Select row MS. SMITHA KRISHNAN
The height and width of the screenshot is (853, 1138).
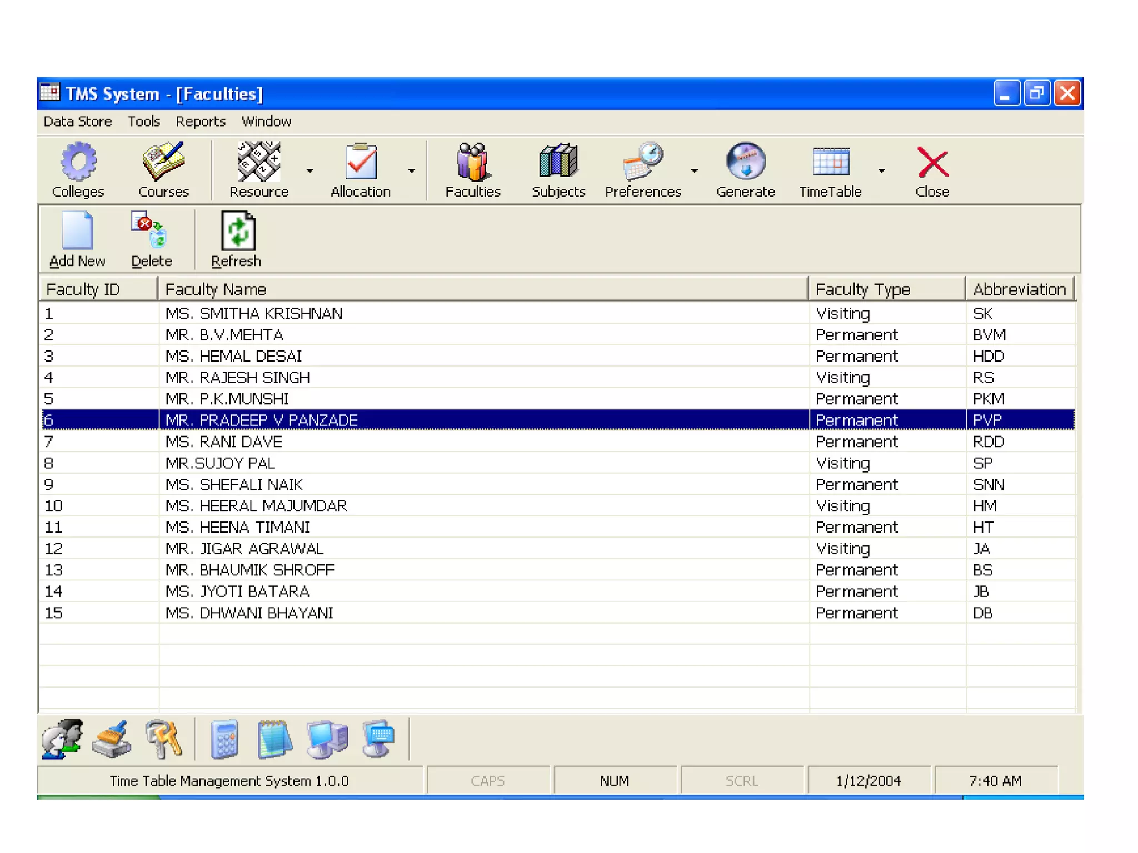pos(557,313)
